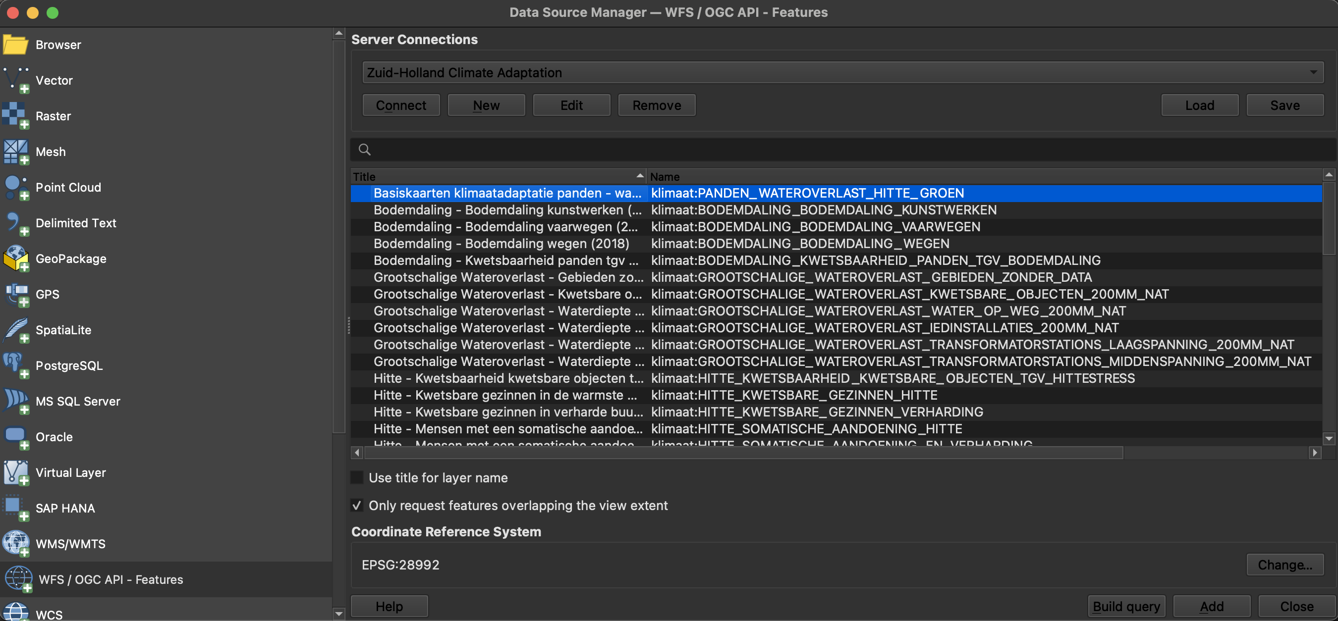Select the Raster source icon
This screenshot has height=621, width=1338.
(x=15, y=116)
